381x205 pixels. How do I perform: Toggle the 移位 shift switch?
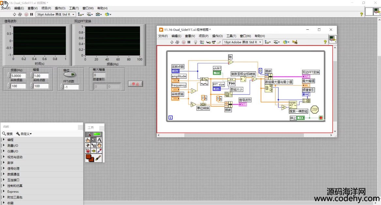(70, 74)
